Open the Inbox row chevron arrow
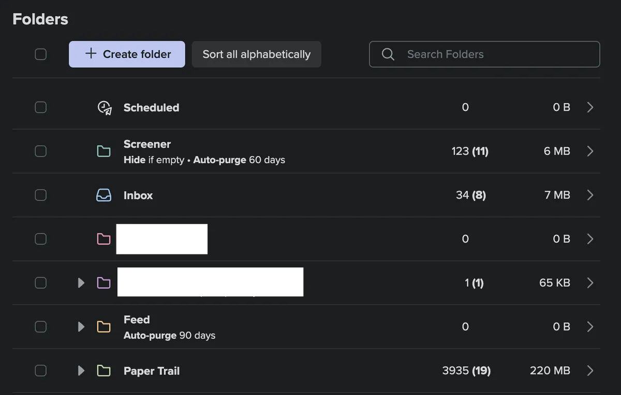This screenshot has width=621, height=395. click(x=589, y=195)
